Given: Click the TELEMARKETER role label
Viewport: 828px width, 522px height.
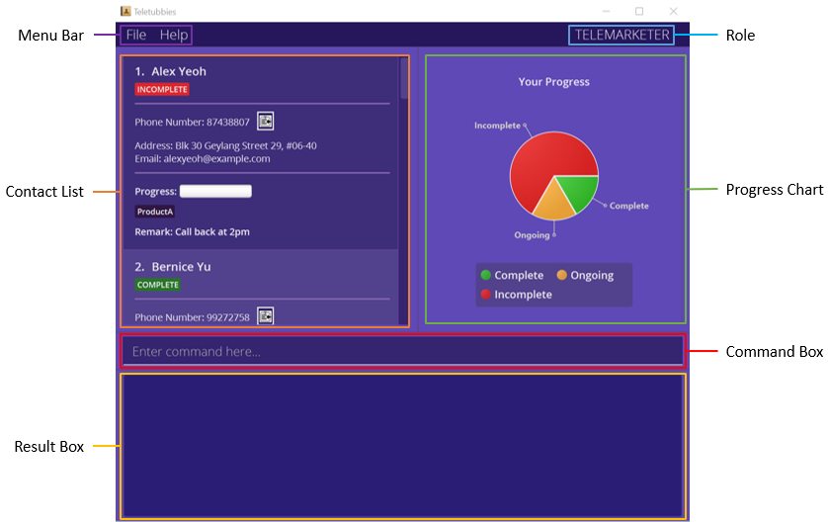Looking at the screenshot, I should 621,35.
